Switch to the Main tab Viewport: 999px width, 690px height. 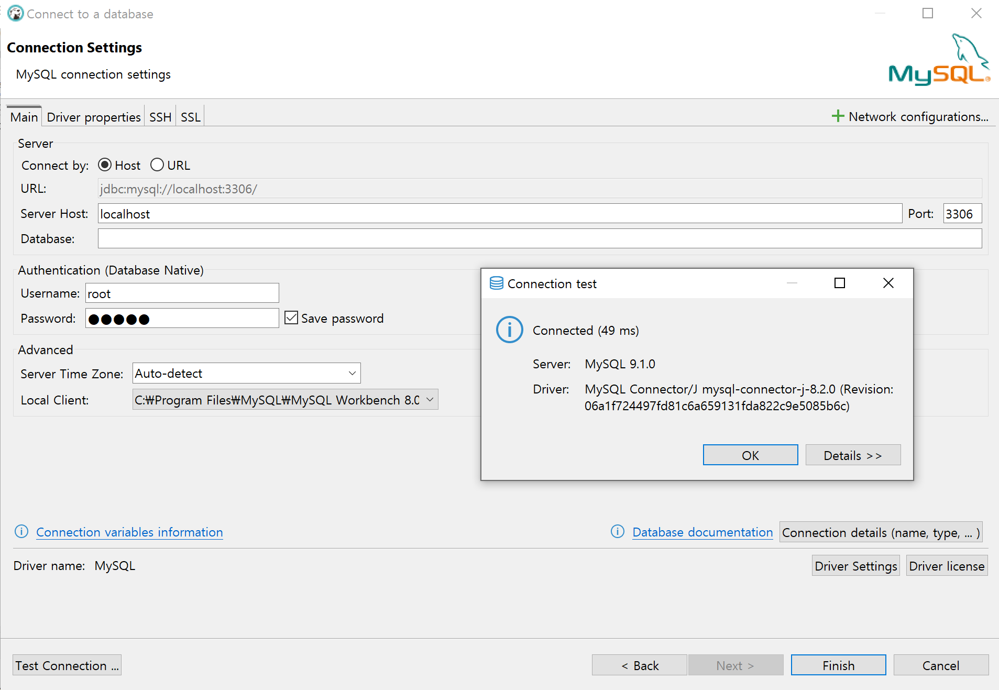pos(24,117)
